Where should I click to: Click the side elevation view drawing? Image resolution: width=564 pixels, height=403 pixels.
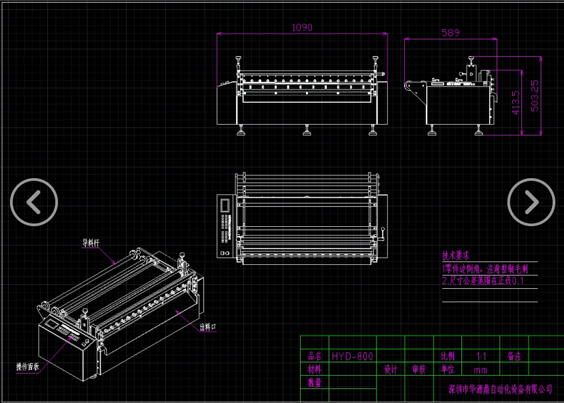point(460,100)
